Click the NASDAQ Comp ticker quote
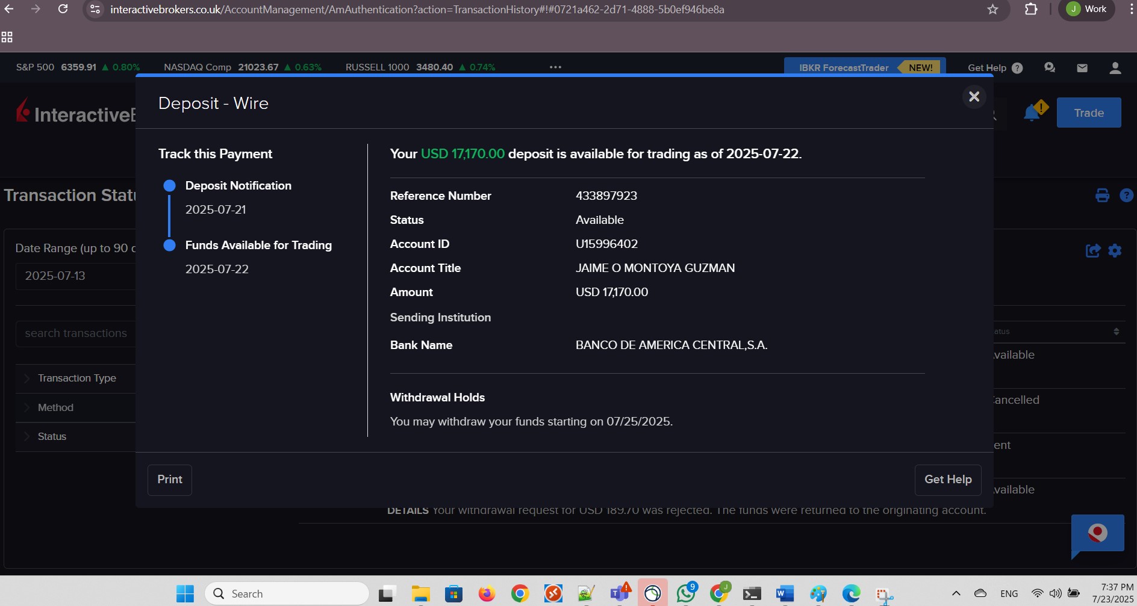The image size is (1137, 606). coord(243,67)
